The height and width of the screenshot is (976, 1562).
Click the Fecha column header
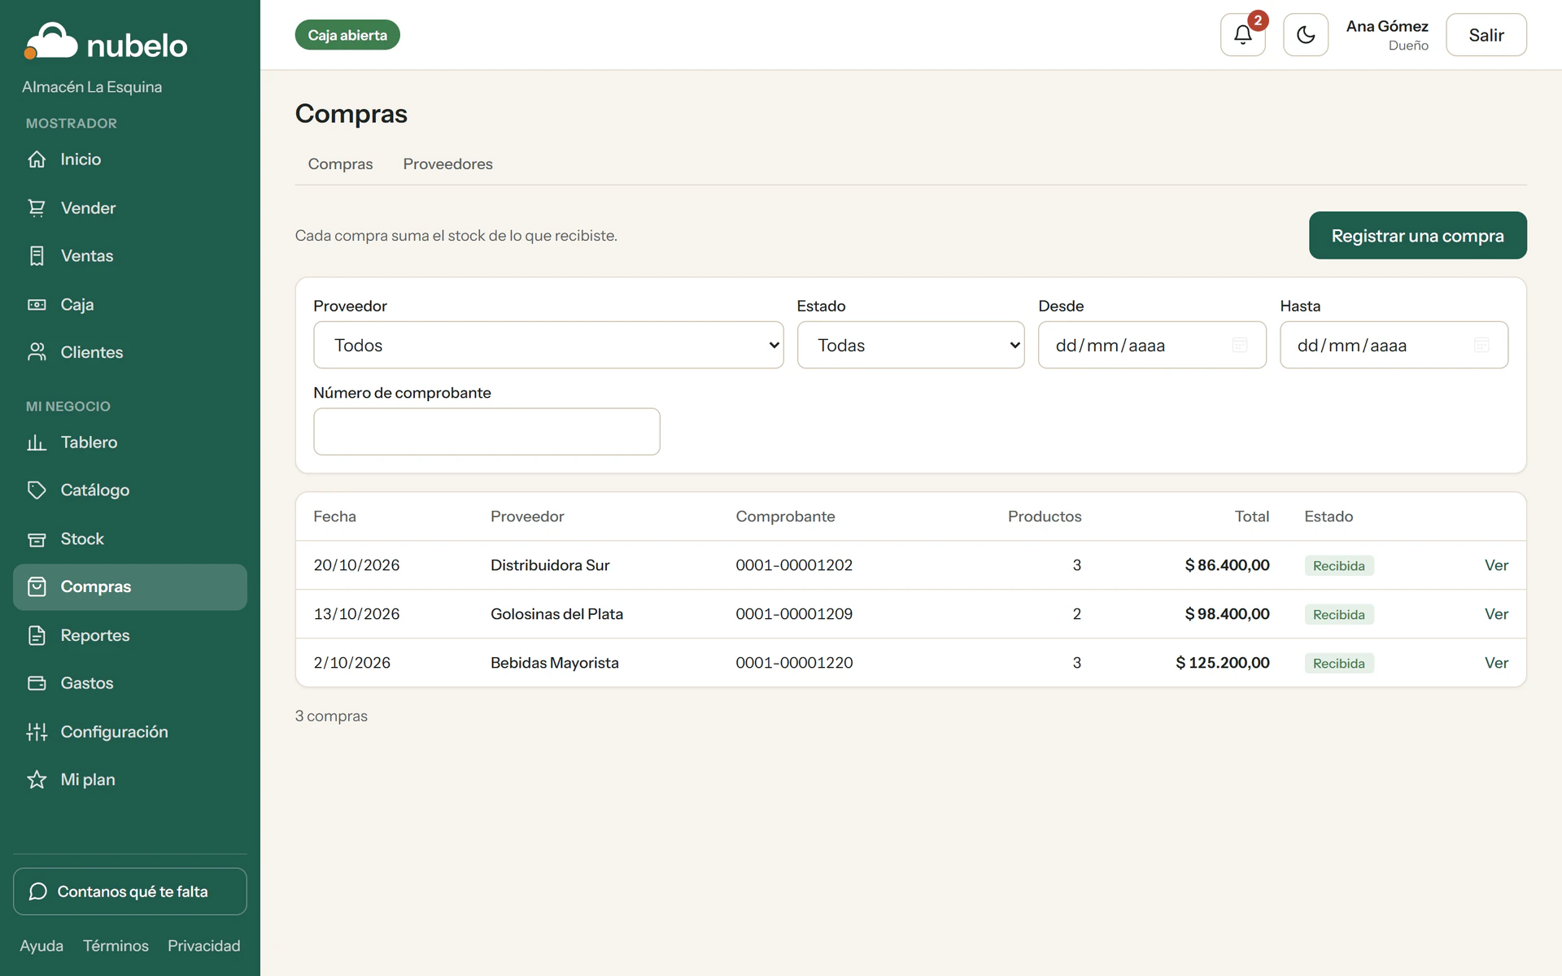coord(334,516)
